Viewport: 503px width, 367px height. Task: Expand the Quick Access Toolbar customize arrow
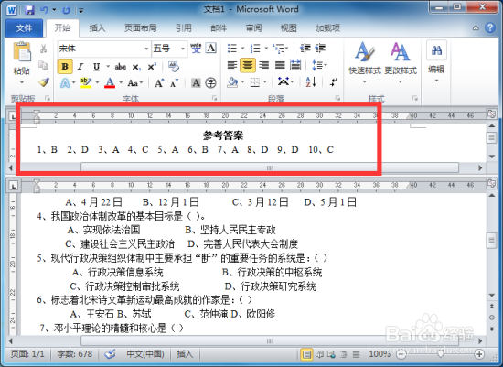click(x=80, y=11)
